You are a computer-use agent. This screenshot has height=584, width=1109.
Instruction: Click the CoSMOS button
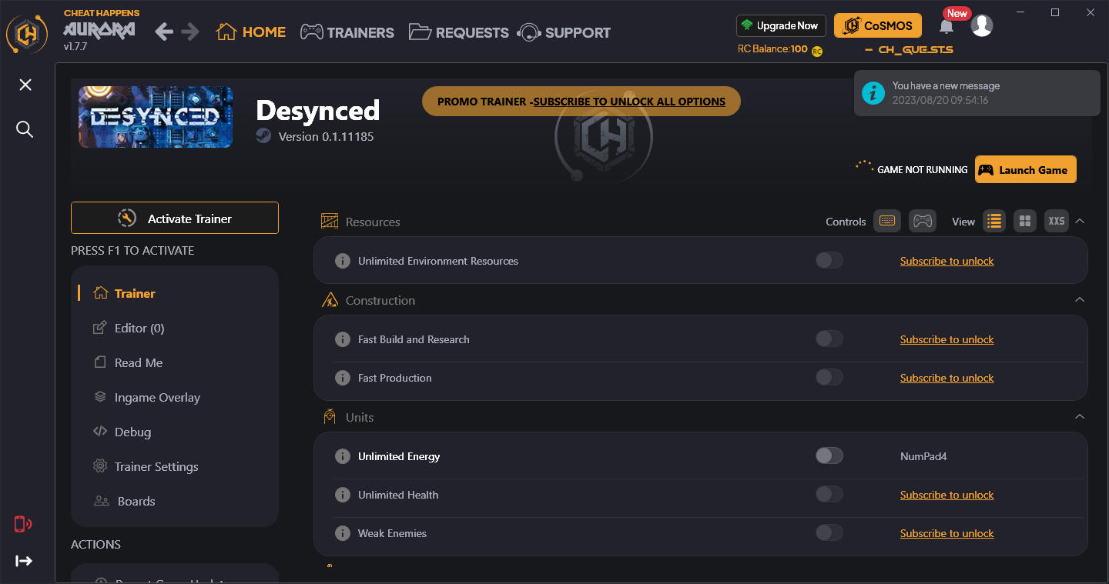878,25
